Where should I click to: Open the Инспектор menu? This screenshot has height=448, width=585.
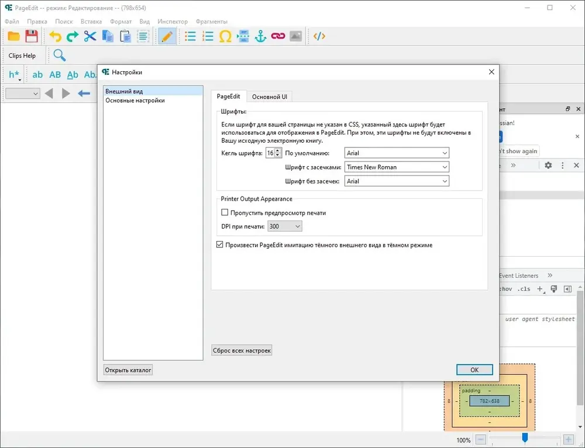tap(173, 21)
